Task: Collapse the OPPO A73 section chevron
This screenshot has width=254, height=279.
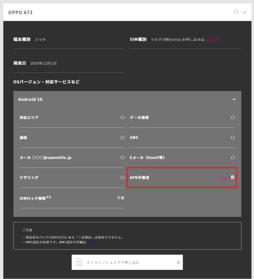Action: (x=244, y=12)
